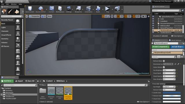This screenshot has height=104, width=185.
Task: Click the Launch toolbar icon
Action: pyautogui.click(x=117, y=9)
